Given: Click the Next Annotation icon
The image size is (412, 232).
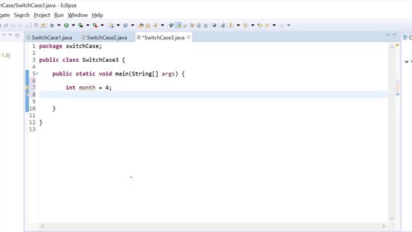Looking at the screenshot, I should (231, 25).
